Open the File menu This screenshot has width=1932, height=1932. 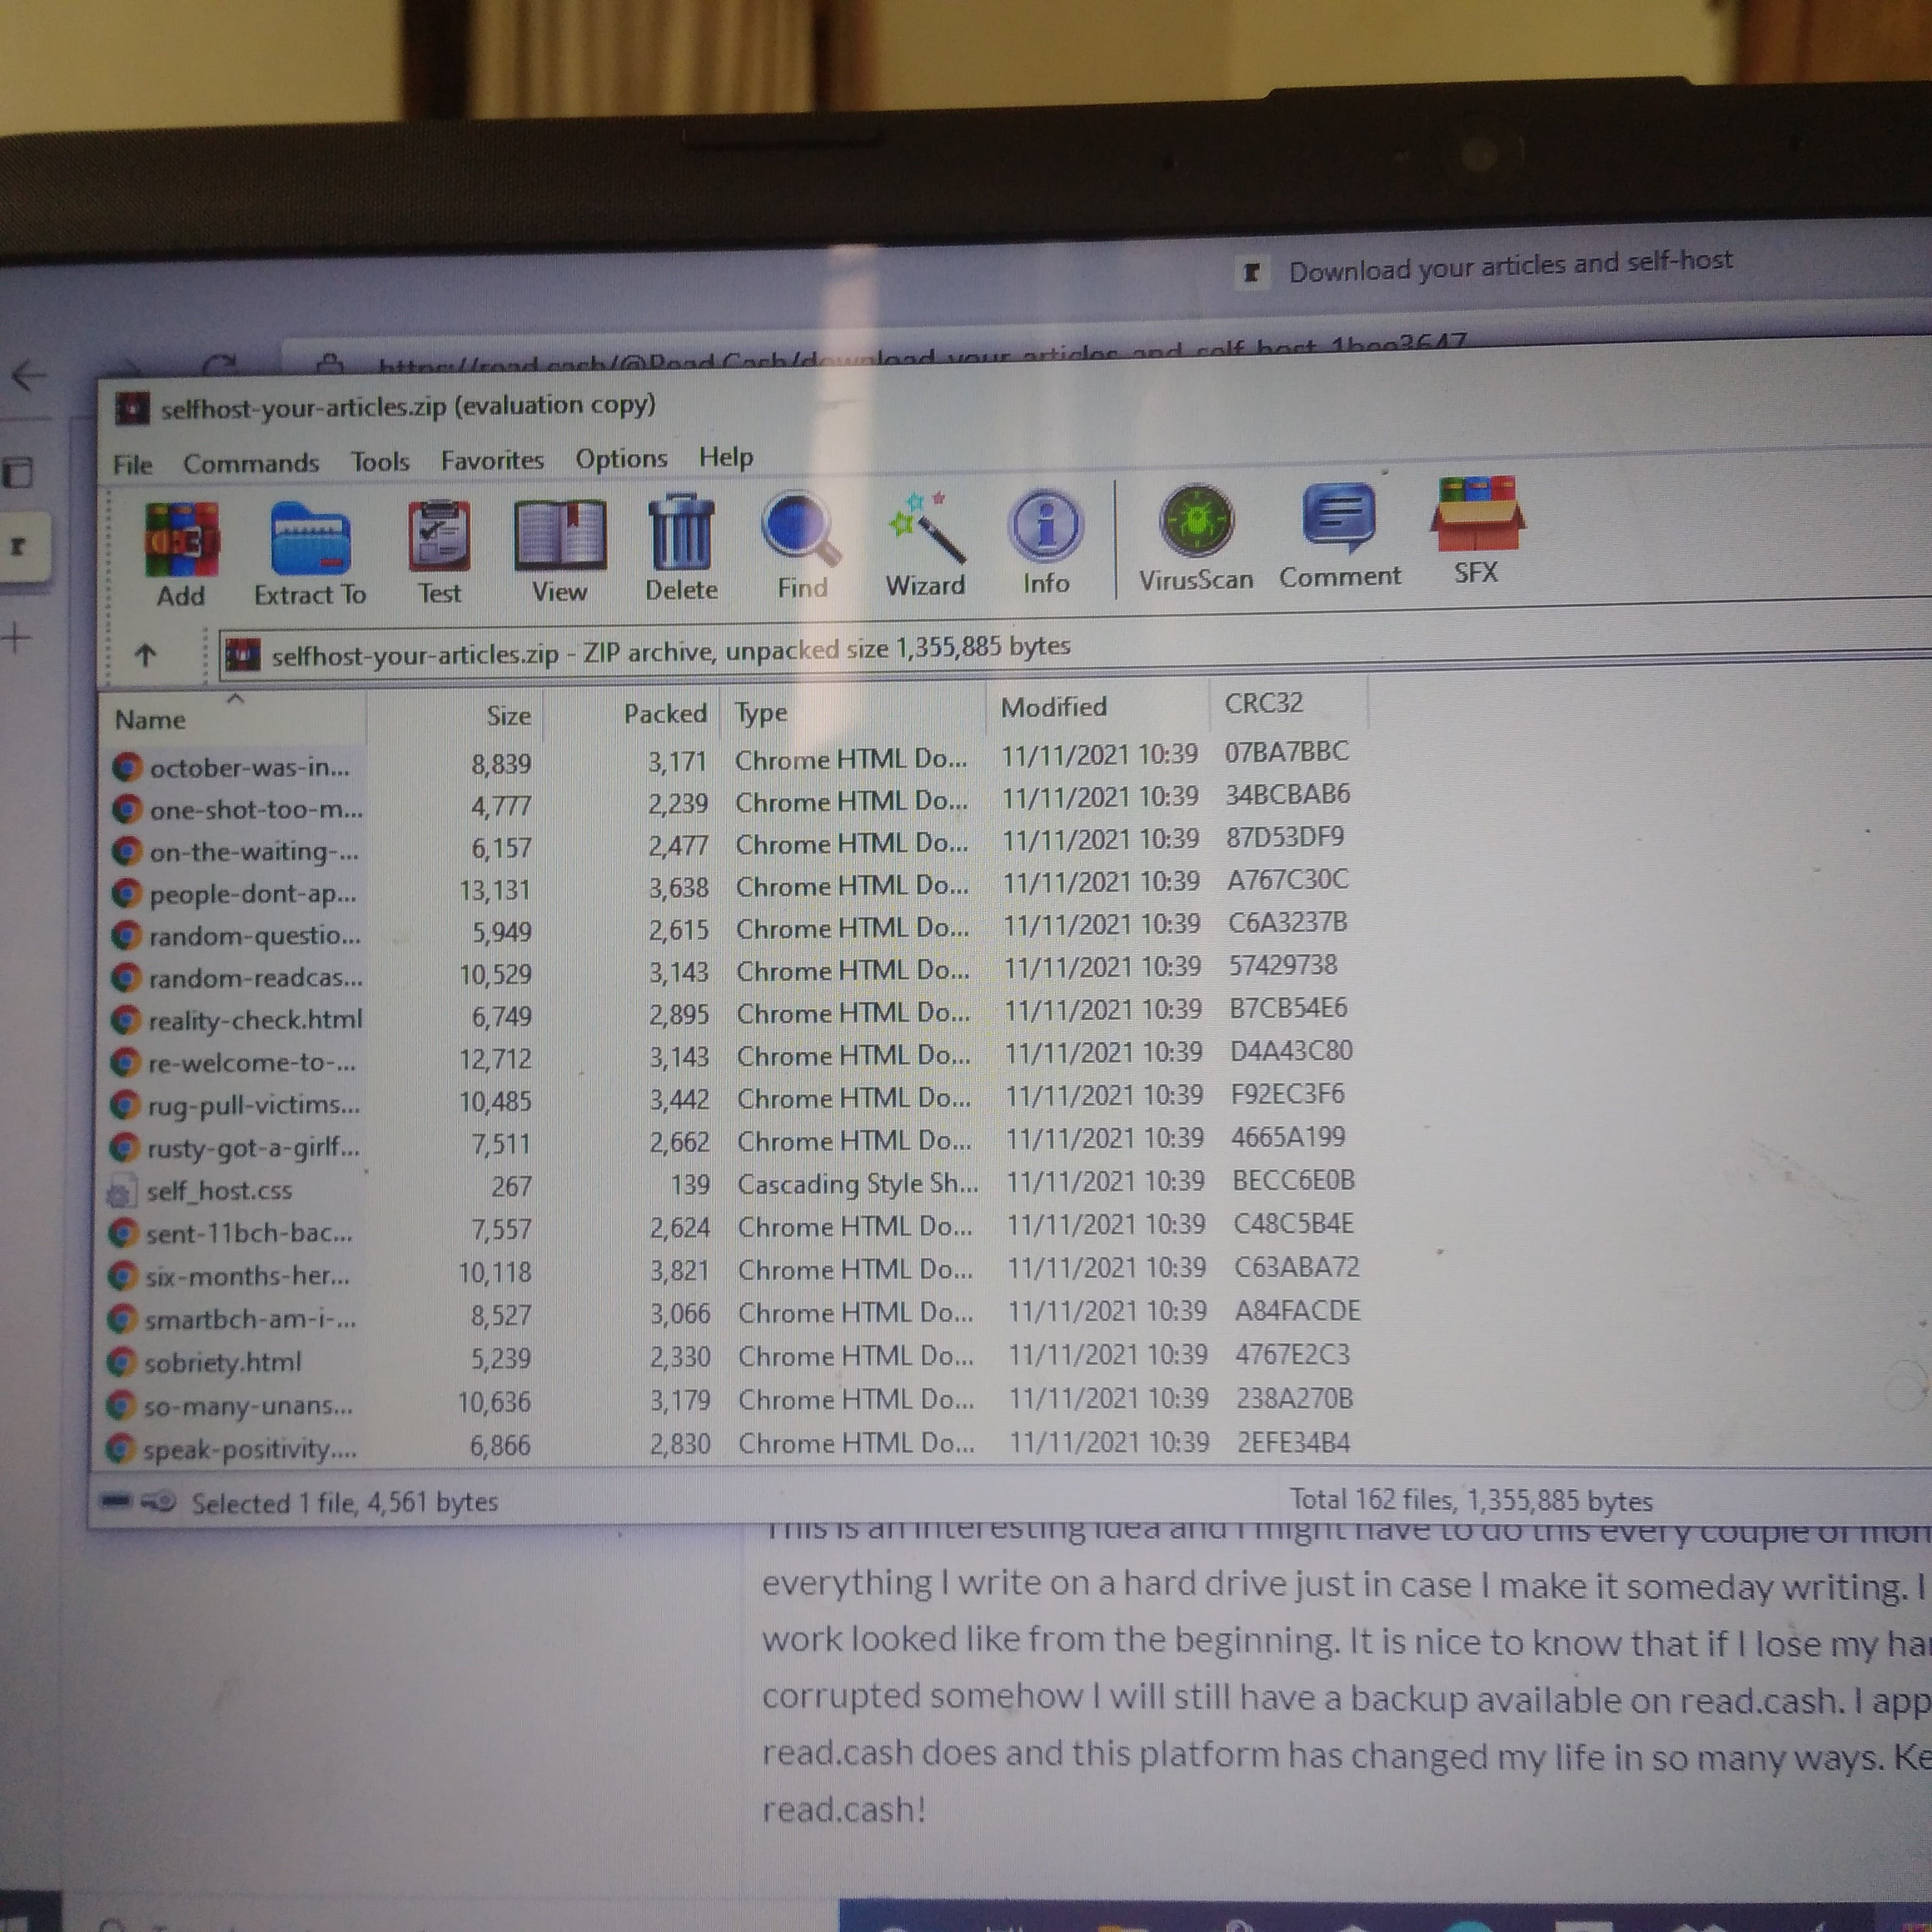[132, 465]
